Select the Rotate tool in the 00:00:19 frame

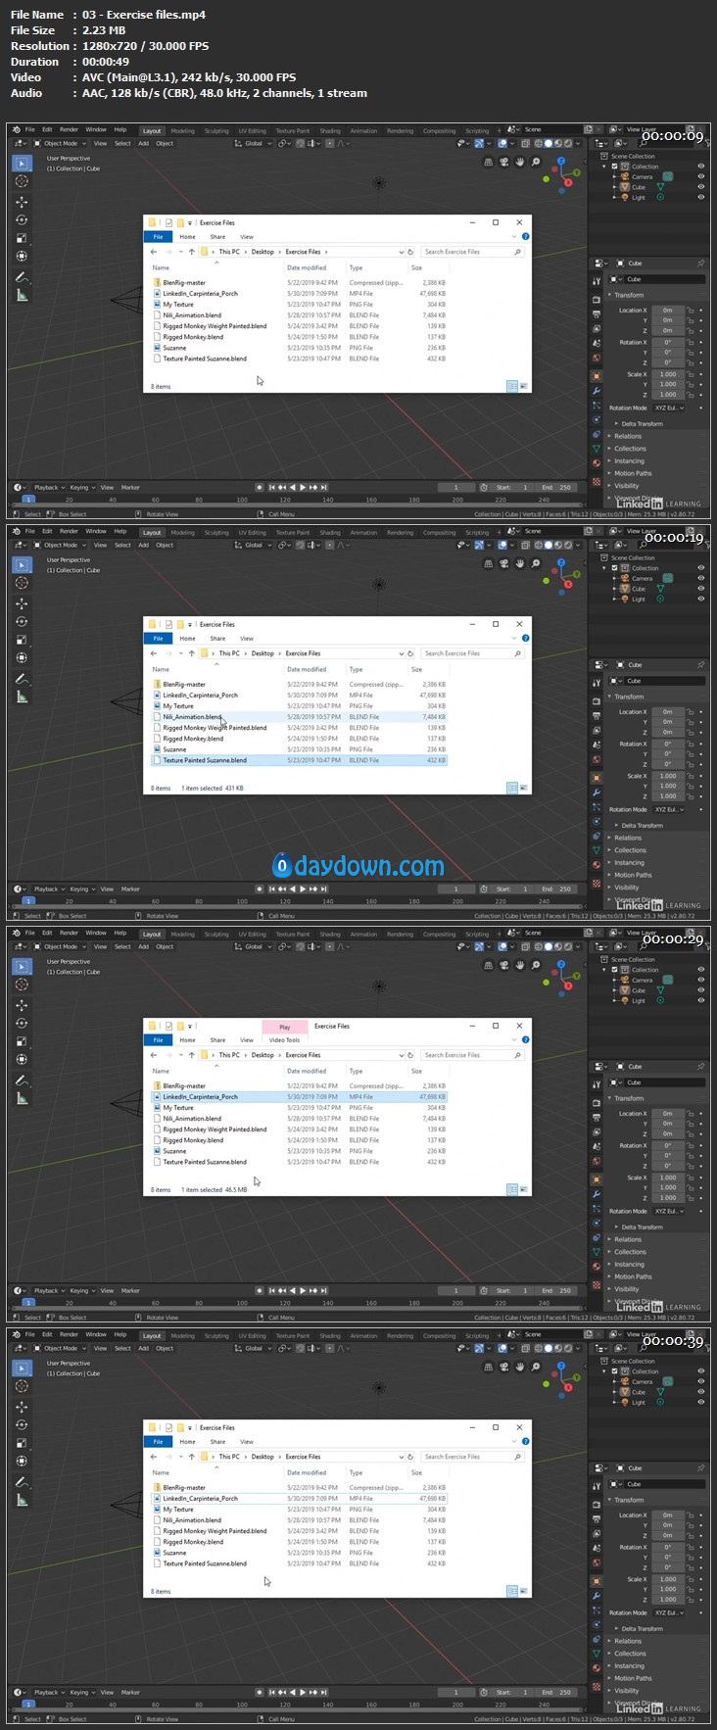click(x=22, y=621)
